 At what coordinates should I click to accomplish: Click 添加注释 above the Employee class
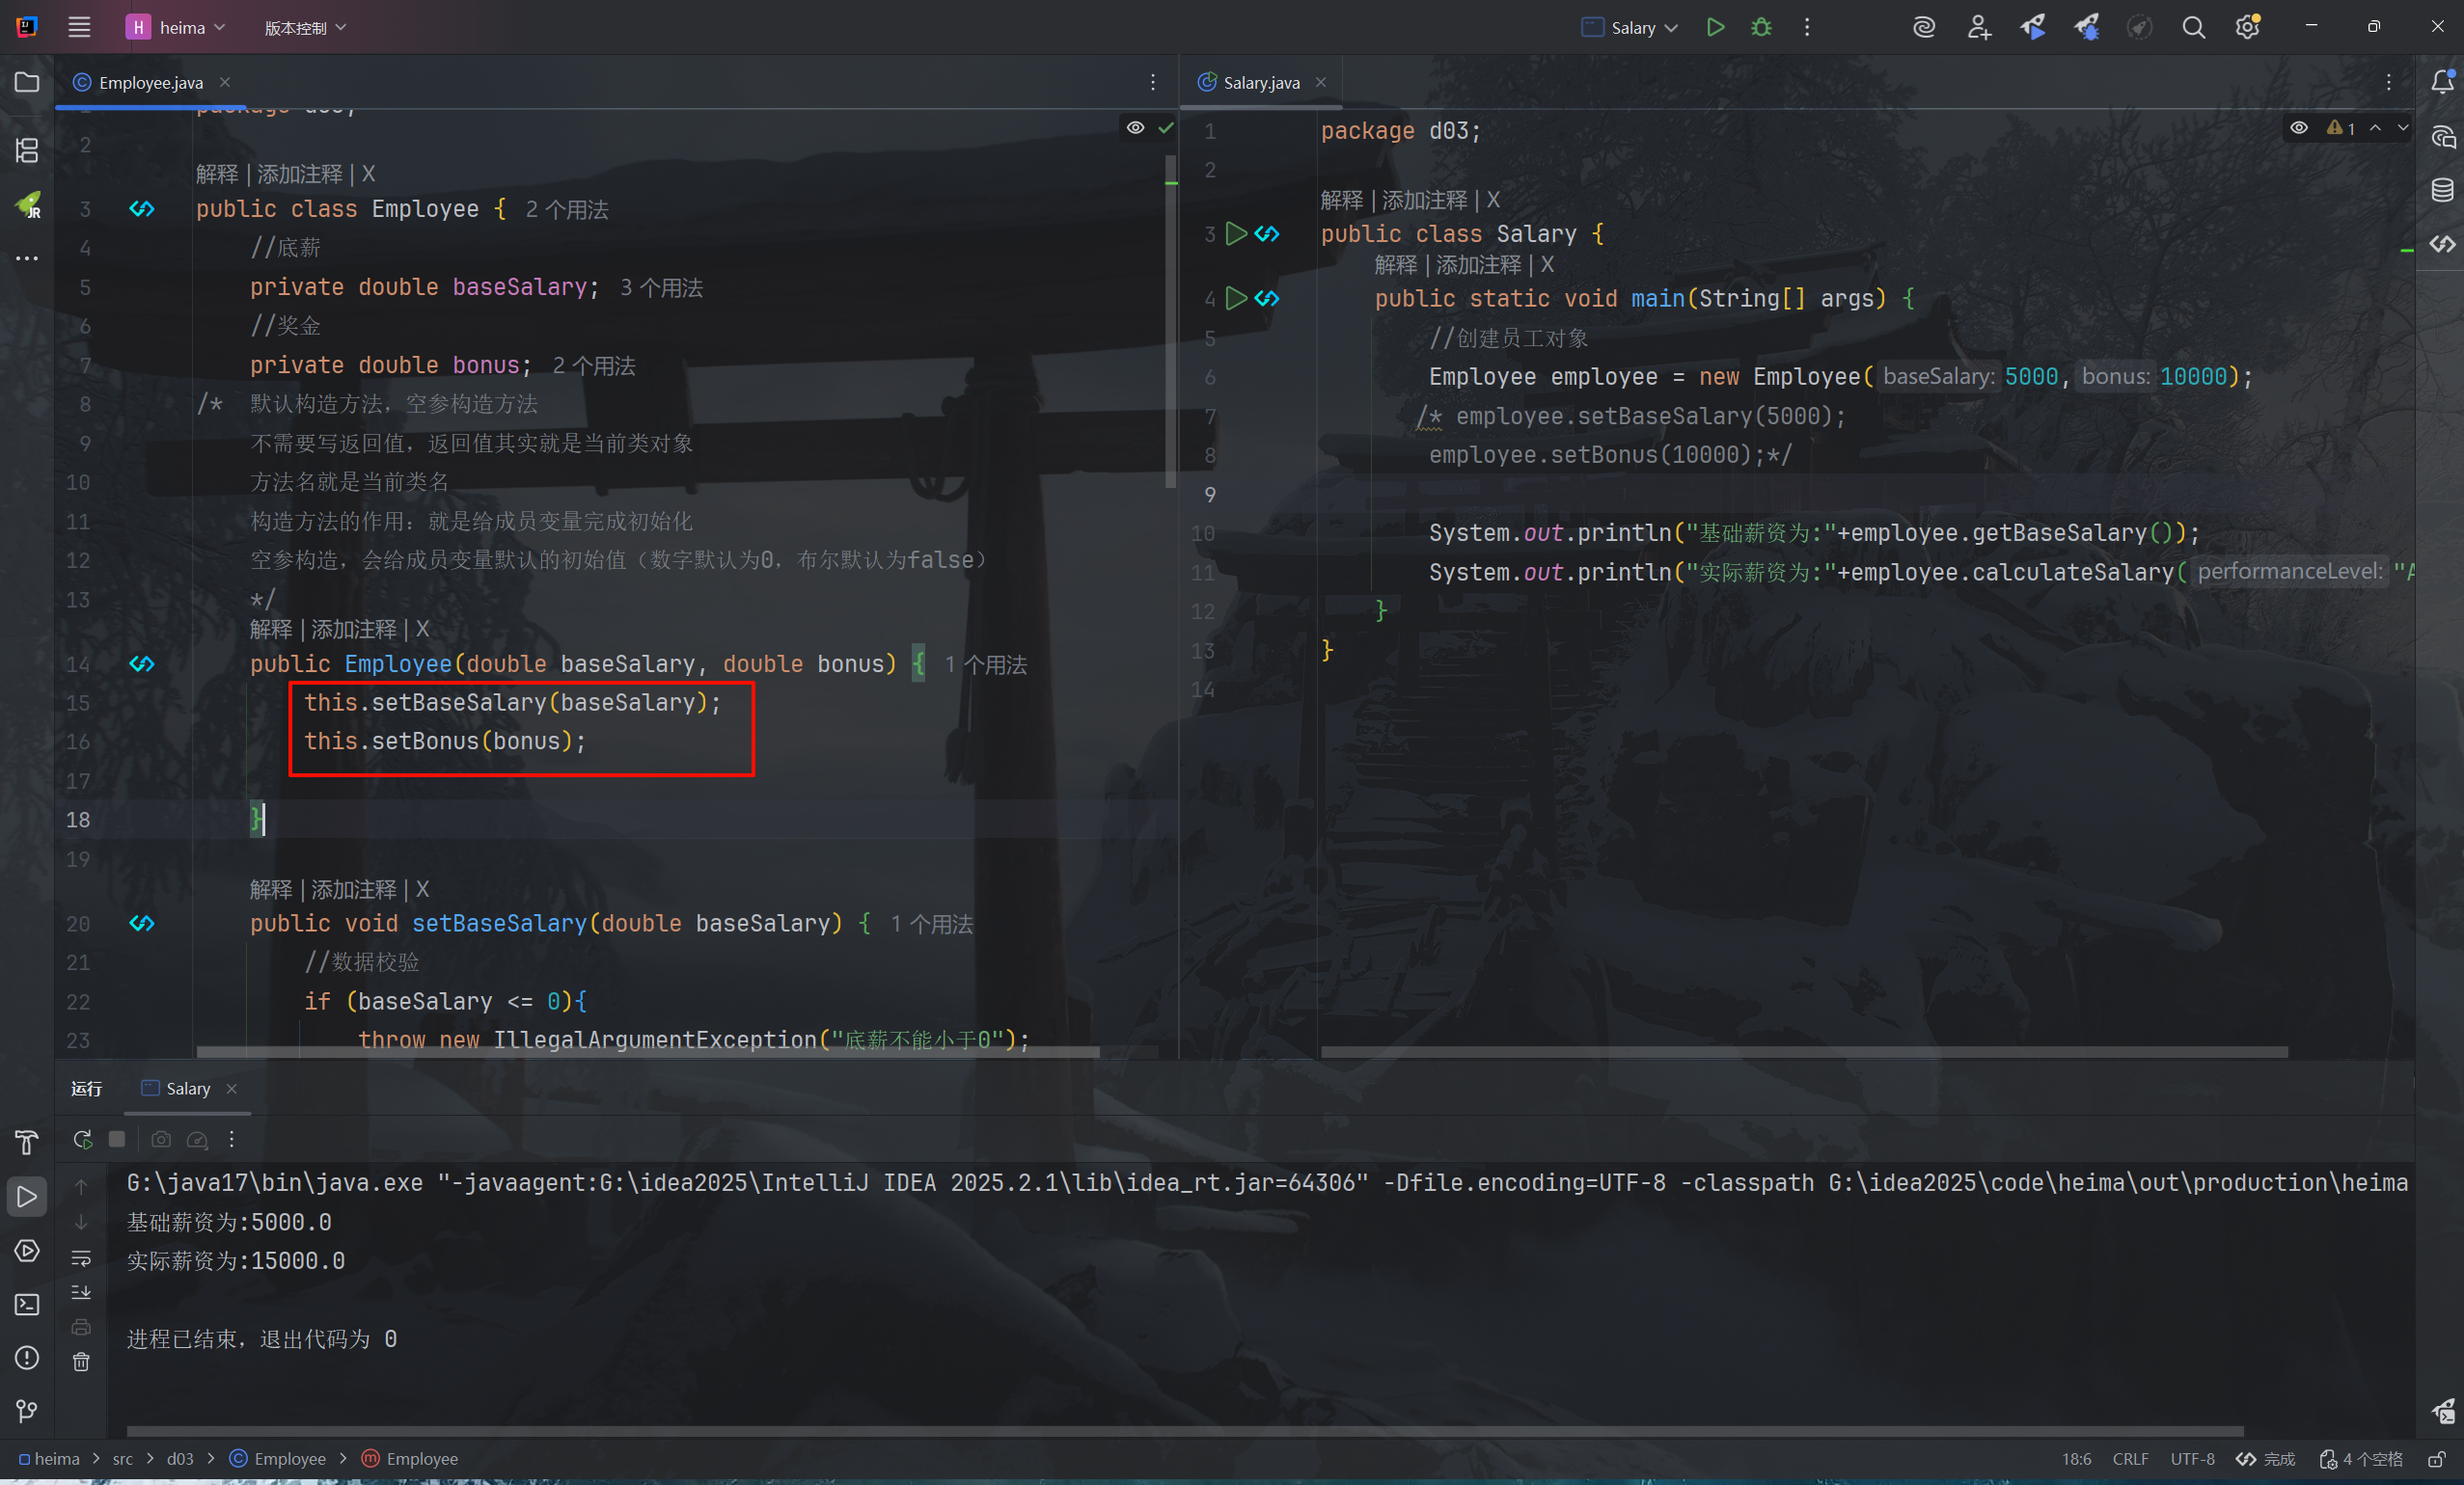click(299, 174)
